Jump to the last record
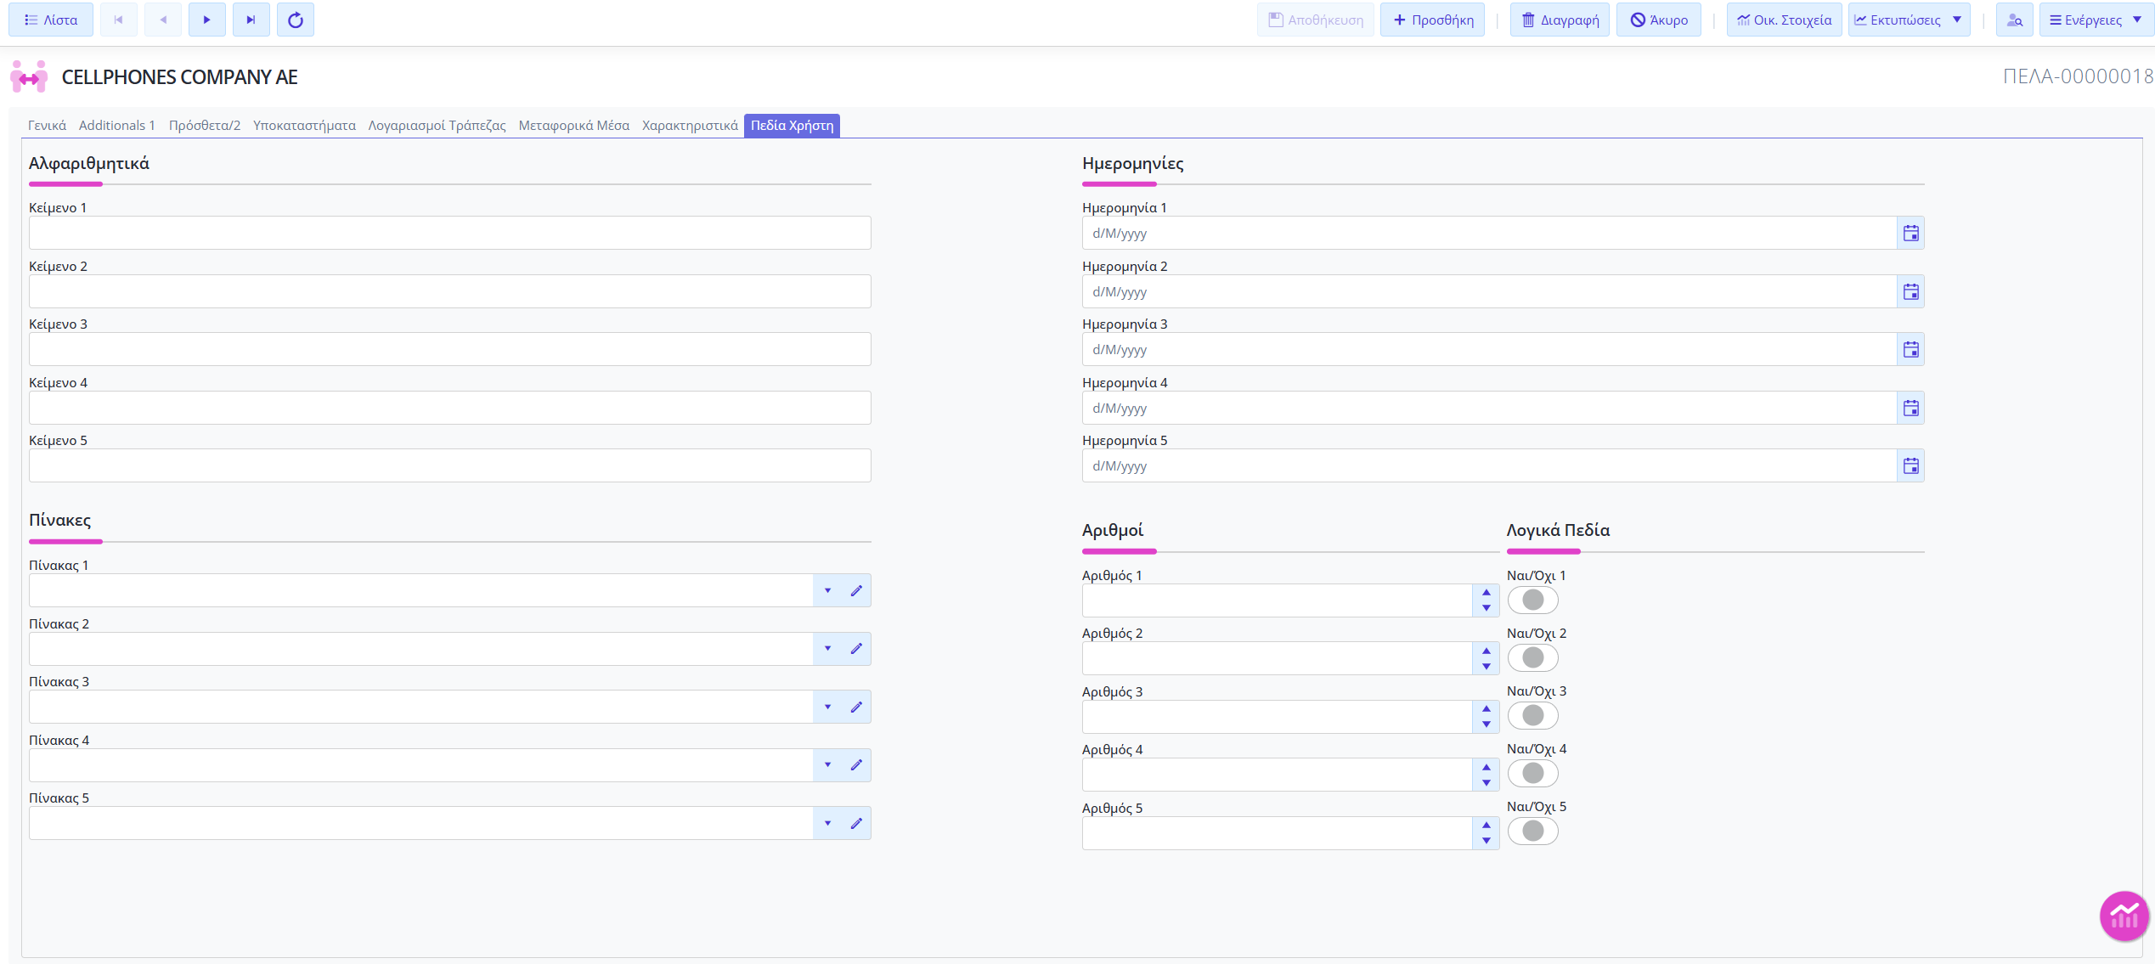The height and width of the screenshot is (964, 2155). tap(251, 20)
